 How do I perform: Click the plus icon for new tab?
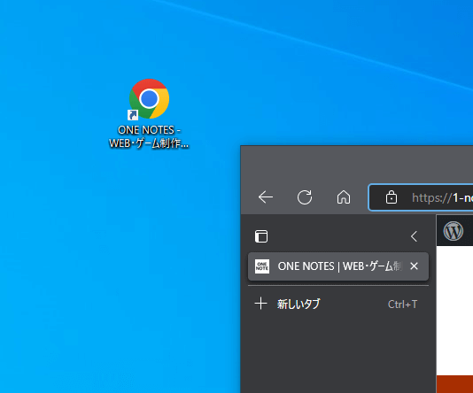pyautogui.click(x=260, y=304)
